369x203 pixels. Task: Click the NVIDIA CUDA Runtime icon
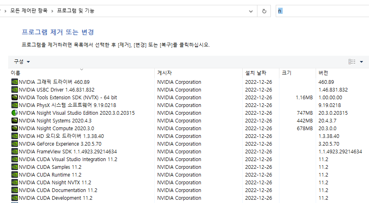[x=15, y=175]
